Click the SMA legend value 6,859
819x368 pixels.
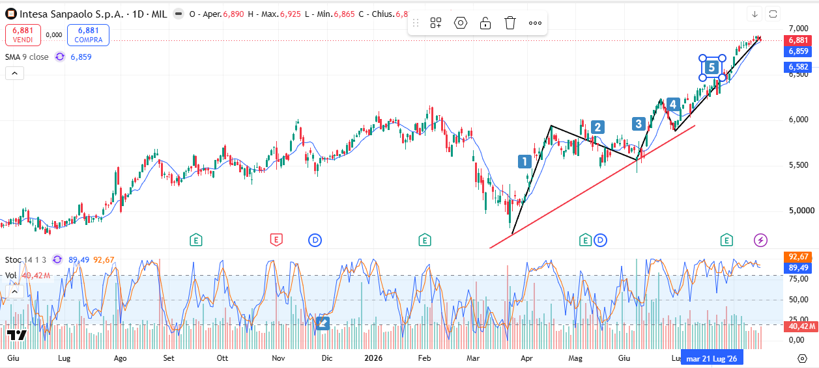(81, 57)
